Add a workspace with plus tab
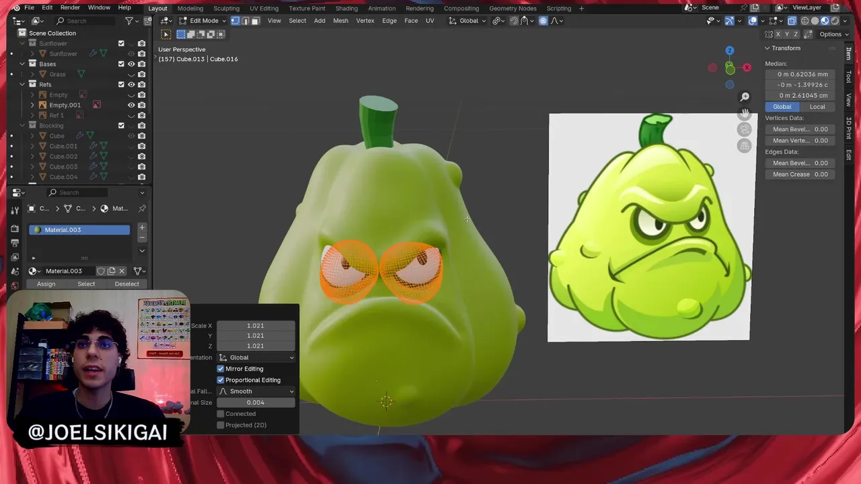861x484 pixels. 582,8
